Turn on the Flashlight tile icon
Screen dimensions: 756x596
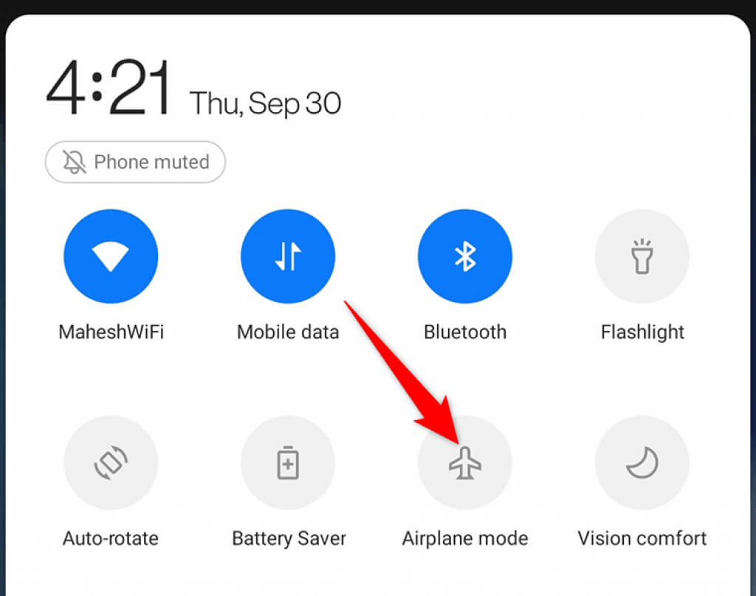(642, 256)
